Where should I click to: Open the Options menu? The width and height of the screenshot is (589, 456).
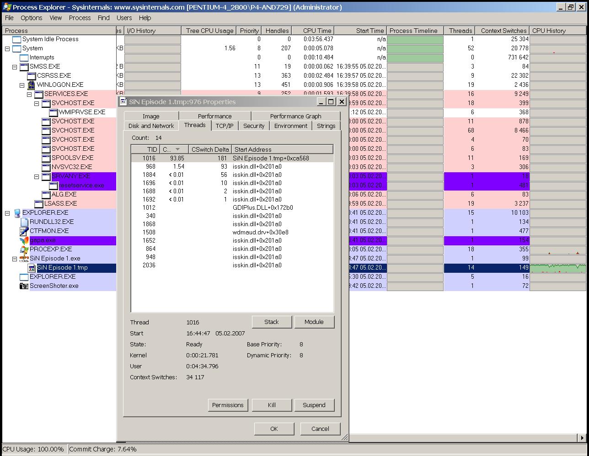tap(32, 18)
